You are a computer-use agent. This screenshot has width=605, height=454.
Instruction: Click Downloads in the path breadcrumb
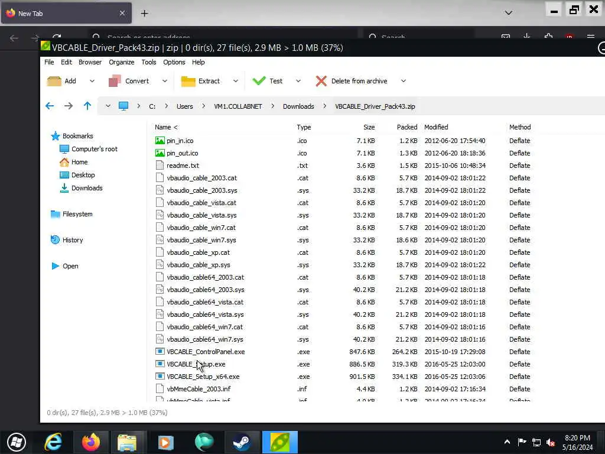(298, 106)
